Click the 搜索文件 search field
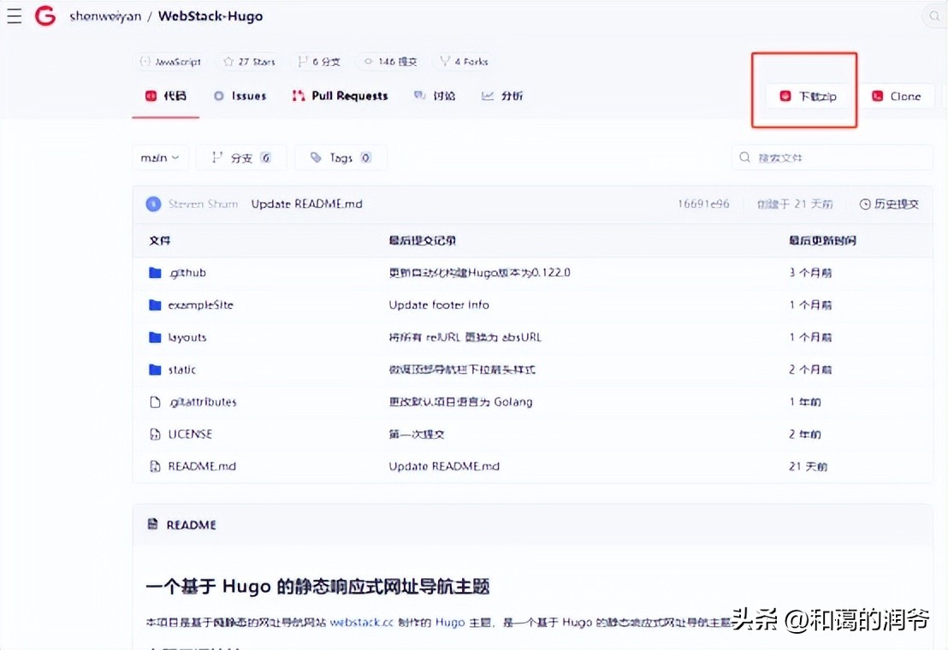Viewport: 948px width, 650px height. (832, 157)
